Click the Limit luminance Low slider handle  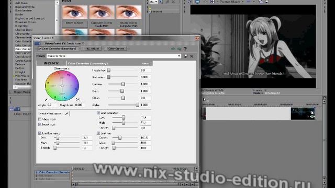tap(58, 138)
